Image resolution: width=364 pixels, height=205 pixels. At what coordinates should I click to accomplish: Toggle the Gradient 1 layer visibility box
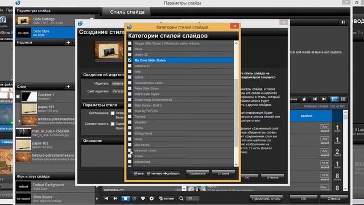18,96
